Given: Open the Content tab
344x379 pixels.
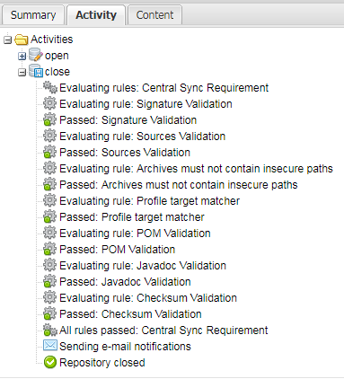Looking at the screenshot, I should pos(154,15).
